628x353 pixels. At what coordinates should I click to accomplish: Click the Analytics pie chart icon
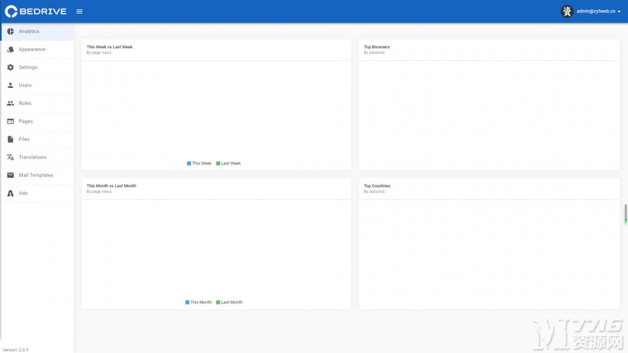pos(11,31)
